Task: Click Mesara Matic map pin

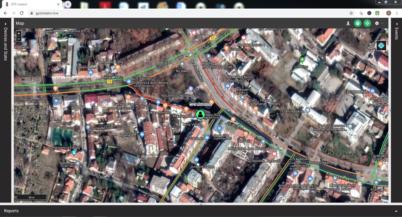Action: point(107,71)
